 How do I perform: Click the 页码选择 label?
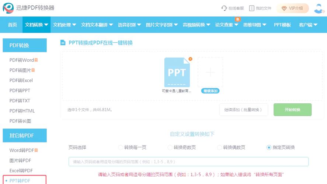click(77, 148)
